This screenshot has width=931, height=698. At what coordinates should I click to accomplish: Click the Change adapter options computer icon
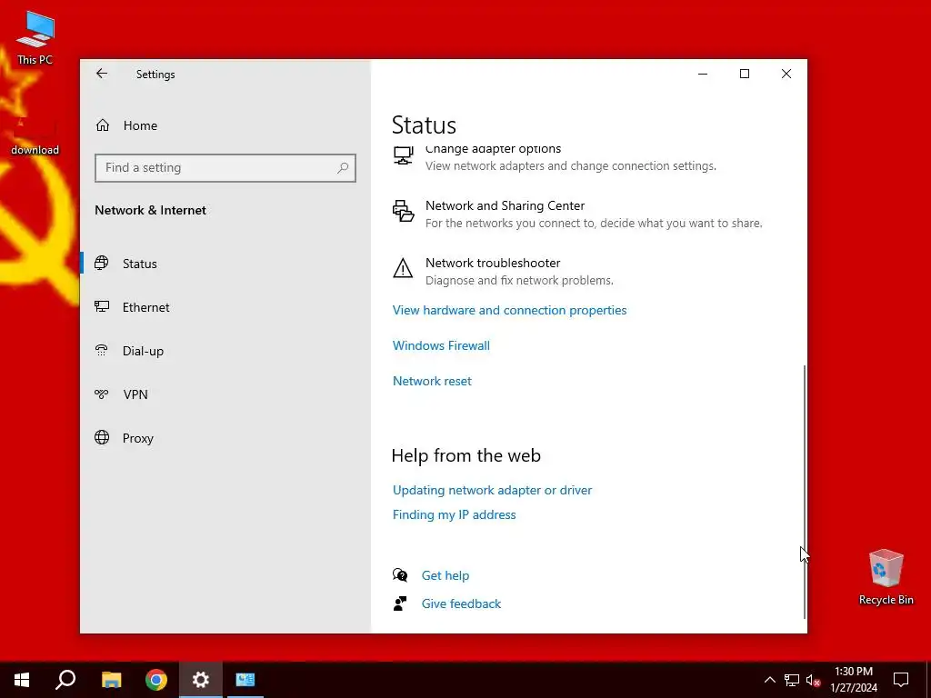tap(403, 156)
